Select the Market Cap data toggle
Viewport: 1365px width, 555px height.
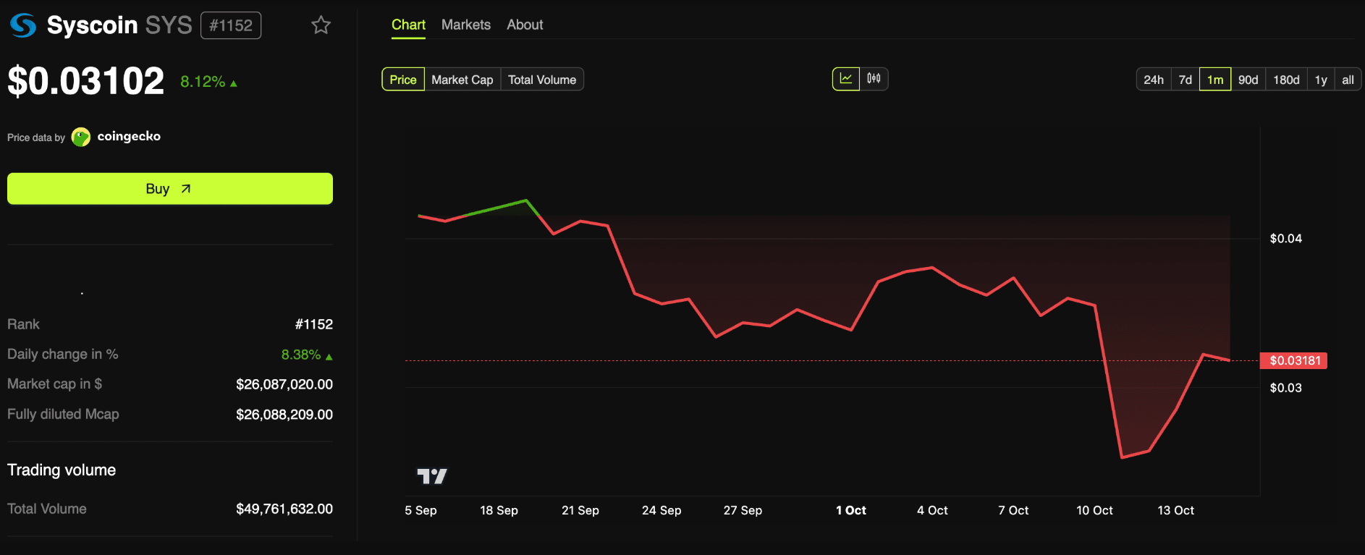click(x=462, y=80)
